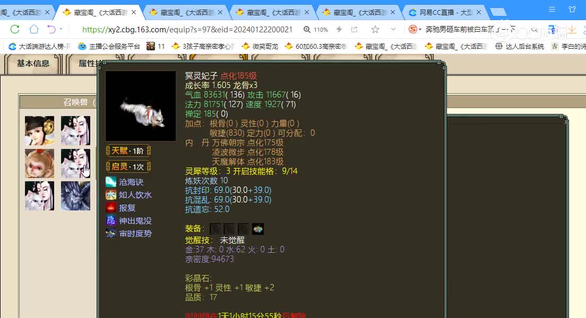586x318 pixels.
Task: Click the 成长率 1.605 line
Action: tap(221, 85)
